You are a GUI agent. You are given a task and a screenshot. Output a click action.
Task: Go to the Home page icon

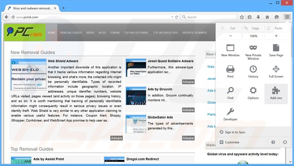pyautogui.click(x=267, y=17)
